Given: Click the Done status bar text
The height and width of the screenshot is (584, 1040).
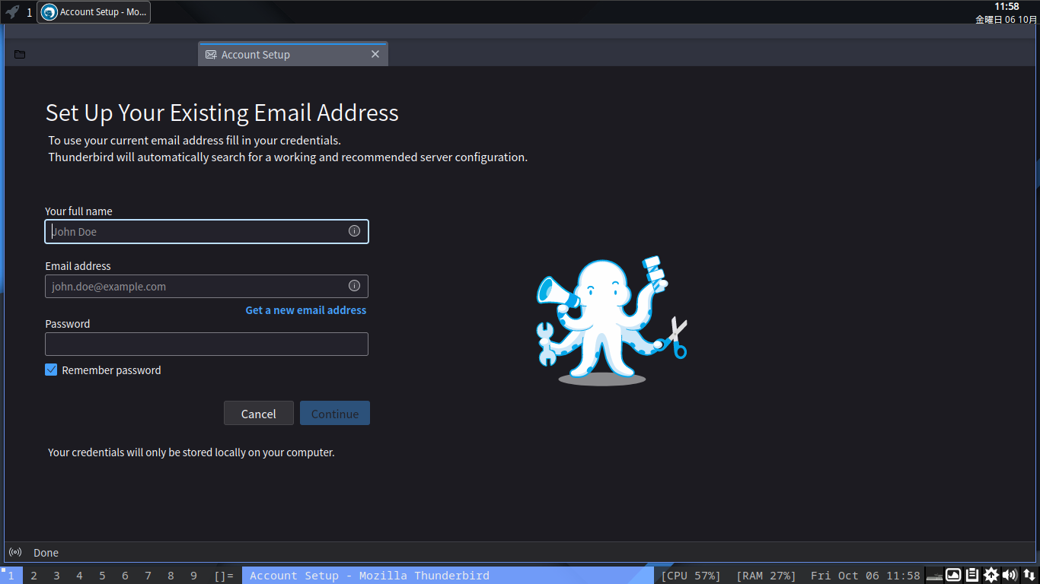Looking at the screenshot, I should coord(46,553).
